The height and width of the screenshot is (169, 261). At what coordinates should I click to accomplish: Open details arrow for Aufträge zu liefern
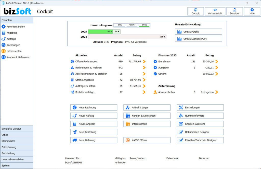(x=144, y=86)
